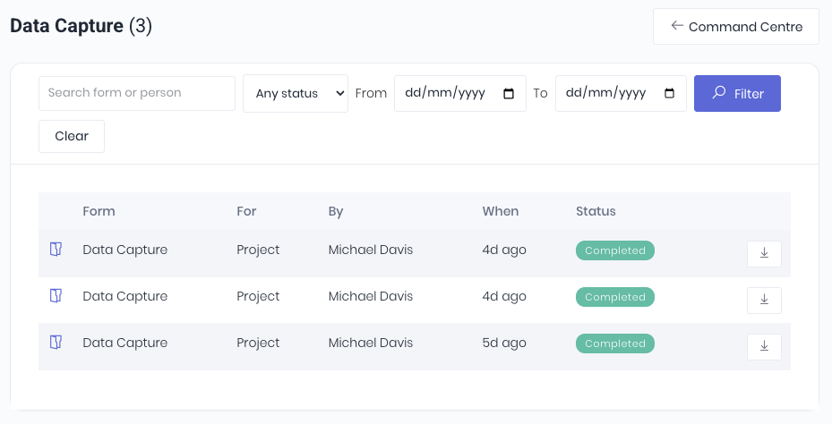Viewport: 832px width, 424px height.
Task: Open form icon in second 4d ago row
Action: (x=56, y=296)
